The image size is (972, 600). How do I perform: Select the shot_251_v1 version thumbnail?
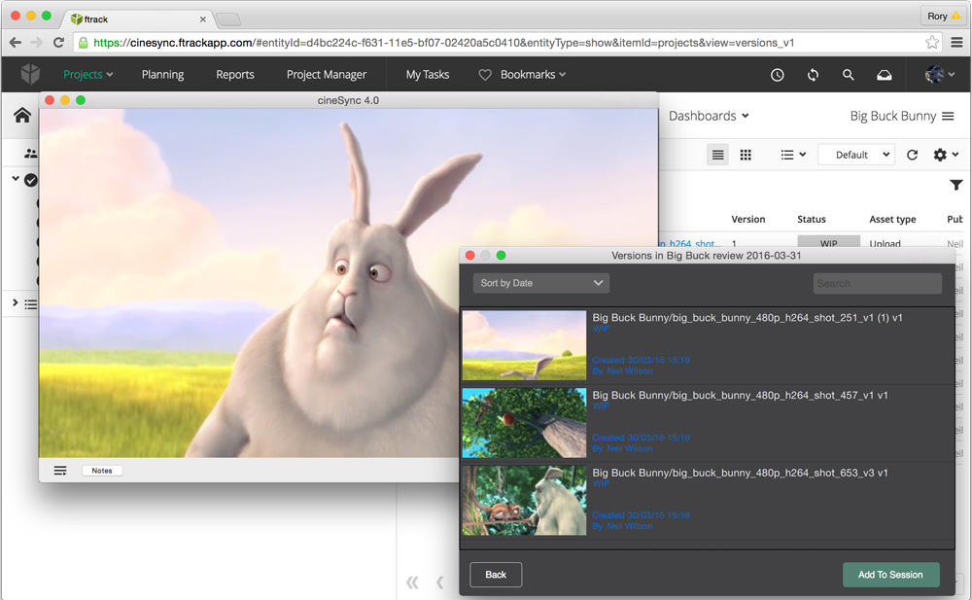[524, 345]
